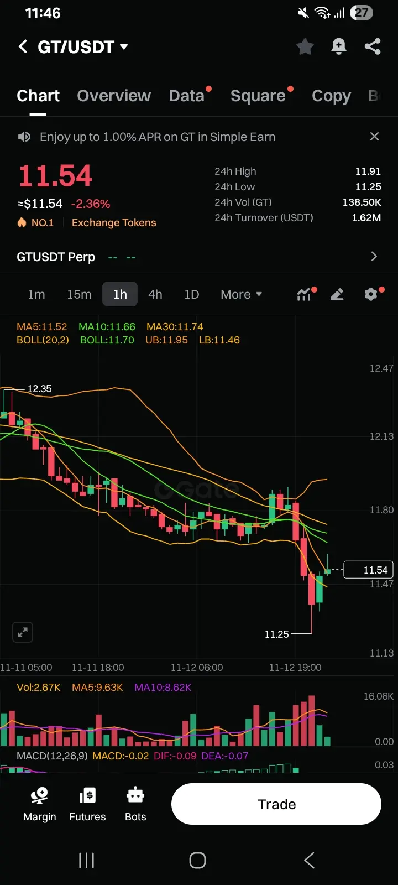Expand the More timeframes dropdown

click(242, 294)
